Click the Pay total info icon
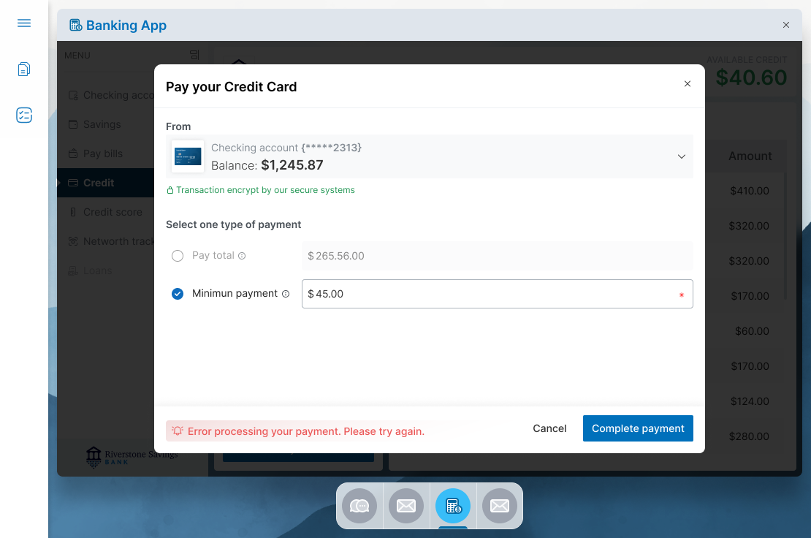The height and width of the screenshot is (538, 811). 242,256
